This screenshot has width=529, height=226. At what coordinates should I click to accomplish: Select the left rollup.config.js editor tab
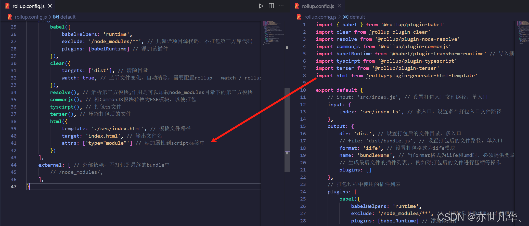pos(29,6)
